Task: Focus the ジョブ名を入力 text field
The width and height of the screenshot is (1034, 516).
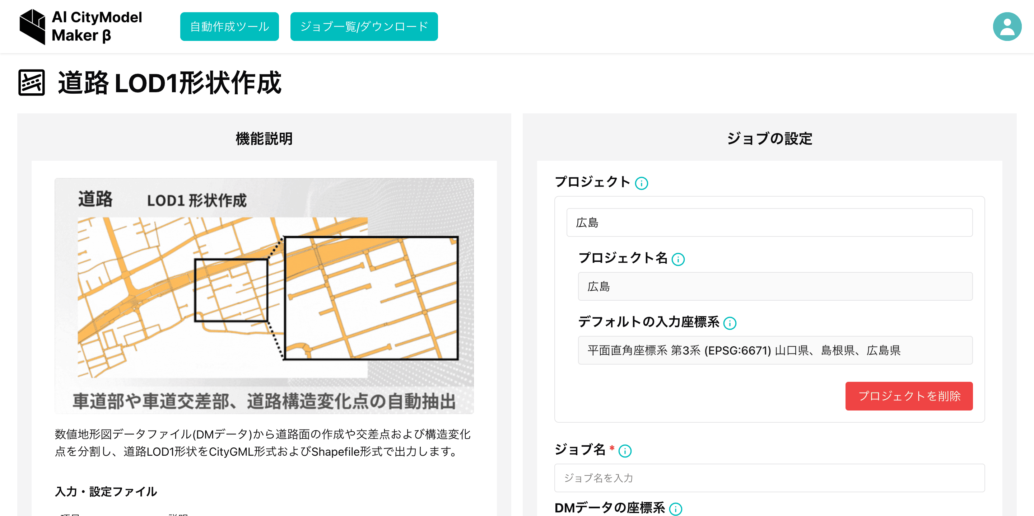Action: pyautogui.click(x=769, y=478)
